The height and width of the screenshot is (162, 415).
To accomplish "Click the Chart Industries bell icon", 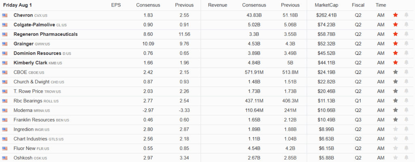I will click(x=406, y=139).
